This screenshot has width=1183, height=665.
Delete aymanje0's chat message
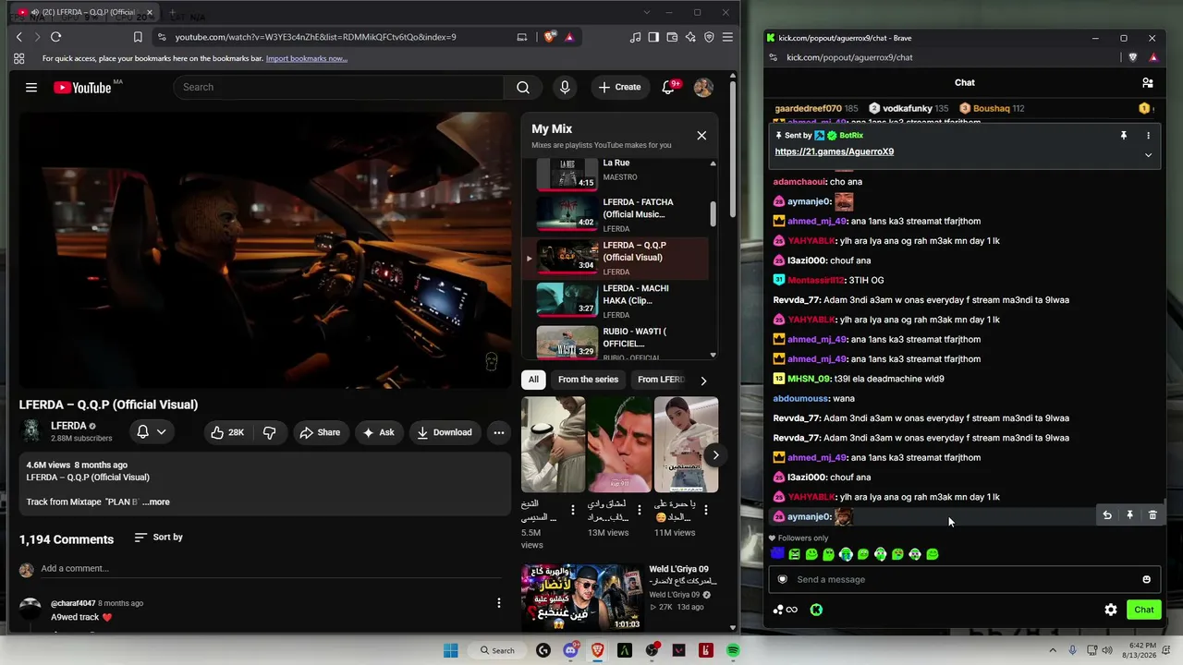[x=1153, y=515]
